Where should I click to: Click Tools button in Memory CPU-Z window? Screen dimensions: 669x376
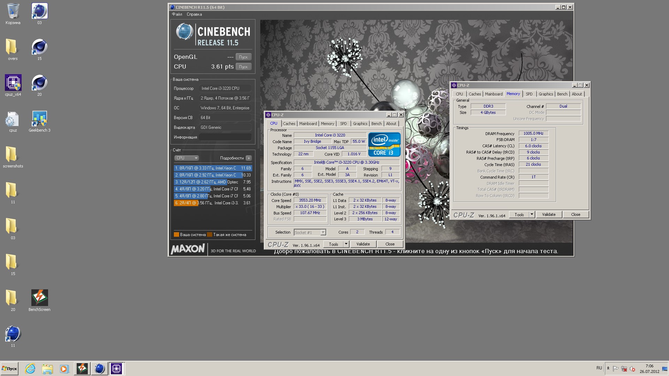(x=519, y=215)
